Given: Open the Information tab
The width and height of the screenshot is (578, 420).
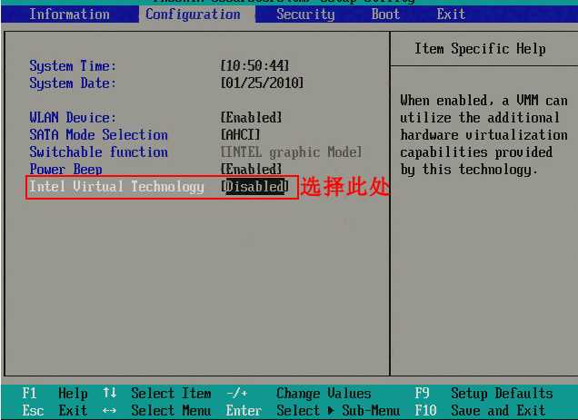Looking at the screenshot, I should pyautogui.click(x=69, y=15).
